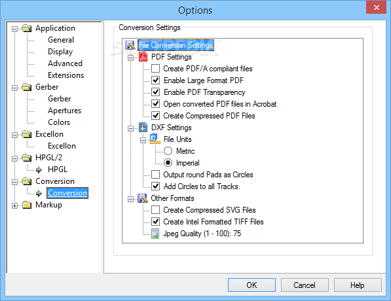Click the red PDF Settings icon

coord(143,57)
